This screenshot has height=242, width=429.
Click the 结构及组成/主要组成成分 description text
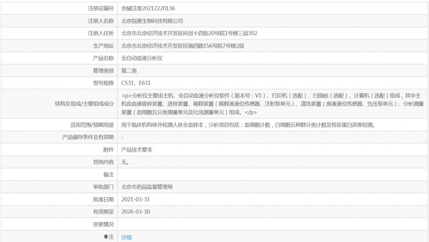click(x=272, y=104)
